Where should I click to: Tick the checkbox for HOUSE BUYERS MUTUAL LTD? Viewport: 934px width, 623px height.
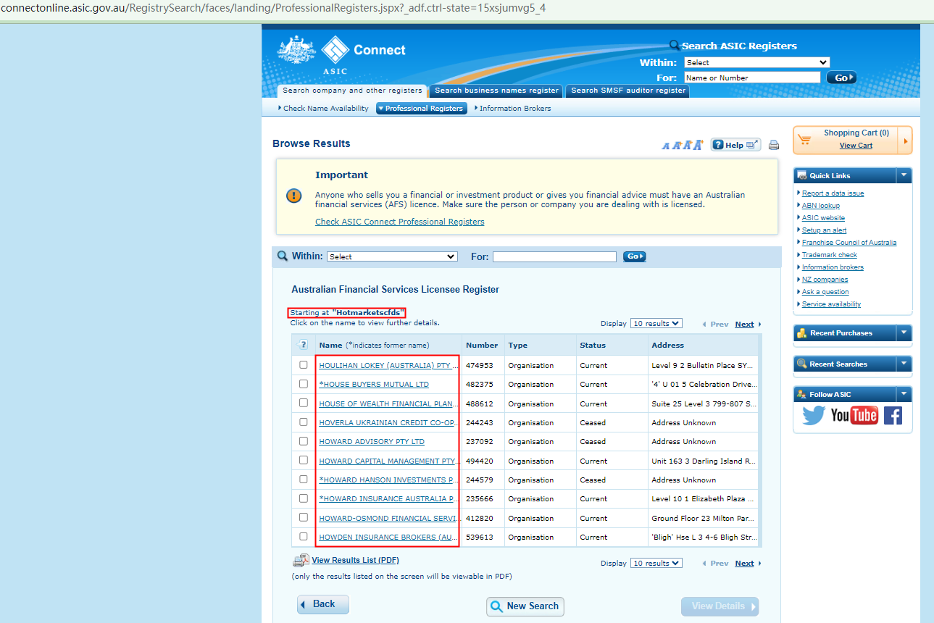pos(304,384)
